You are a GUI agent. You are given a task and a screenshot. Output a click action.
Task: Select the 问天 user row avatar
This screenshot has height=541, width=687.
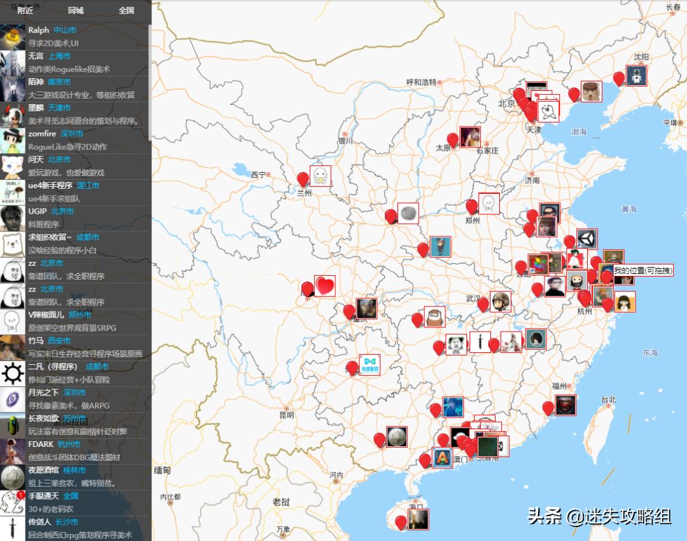click(x=12, y=167)
